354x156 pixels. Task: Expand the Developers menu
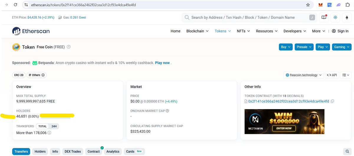click(295, 31)
